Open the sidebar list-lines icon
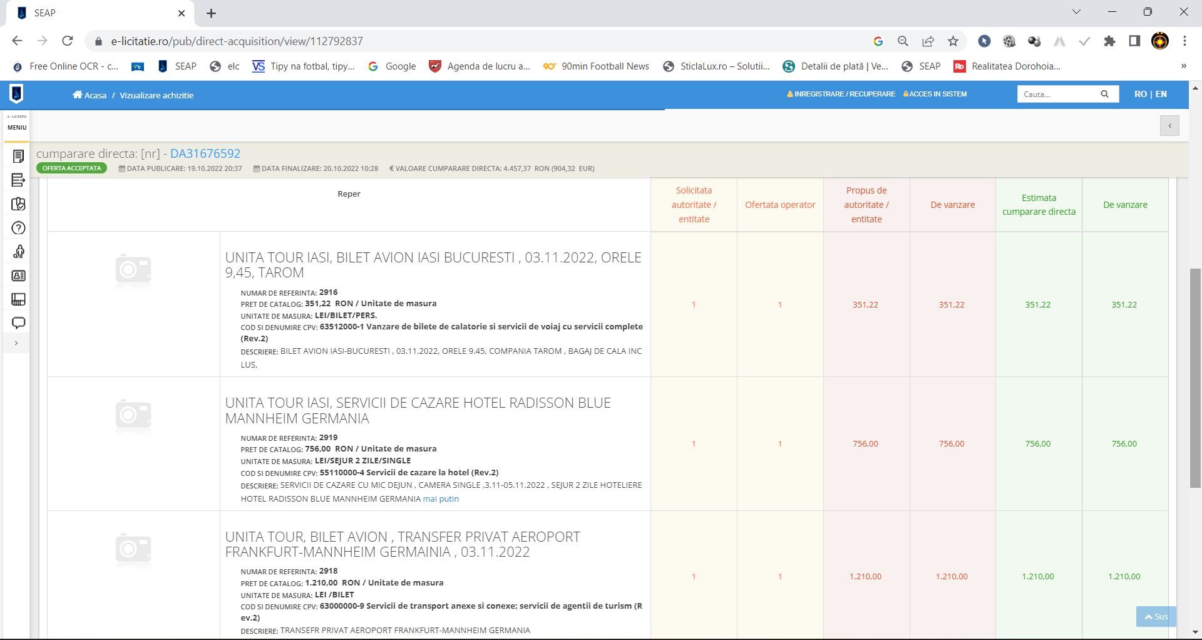Viewport: 1202px width, 640px height. [18, 180]
